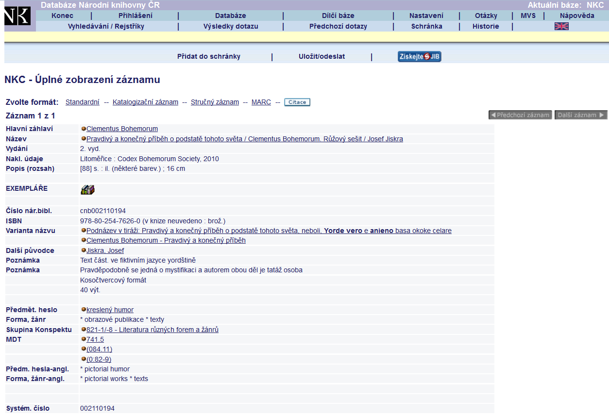
Task: Select Katalogizační záznam format
Action: click(145, 102)
